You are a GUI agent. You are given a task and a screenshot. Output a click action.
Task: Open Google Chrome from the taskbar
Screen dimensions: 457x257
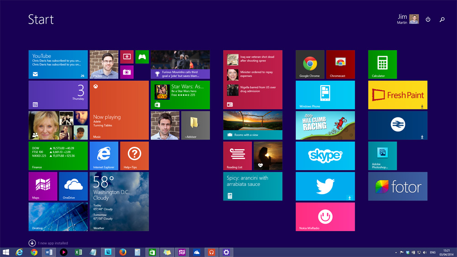click(x=34, y=252)
